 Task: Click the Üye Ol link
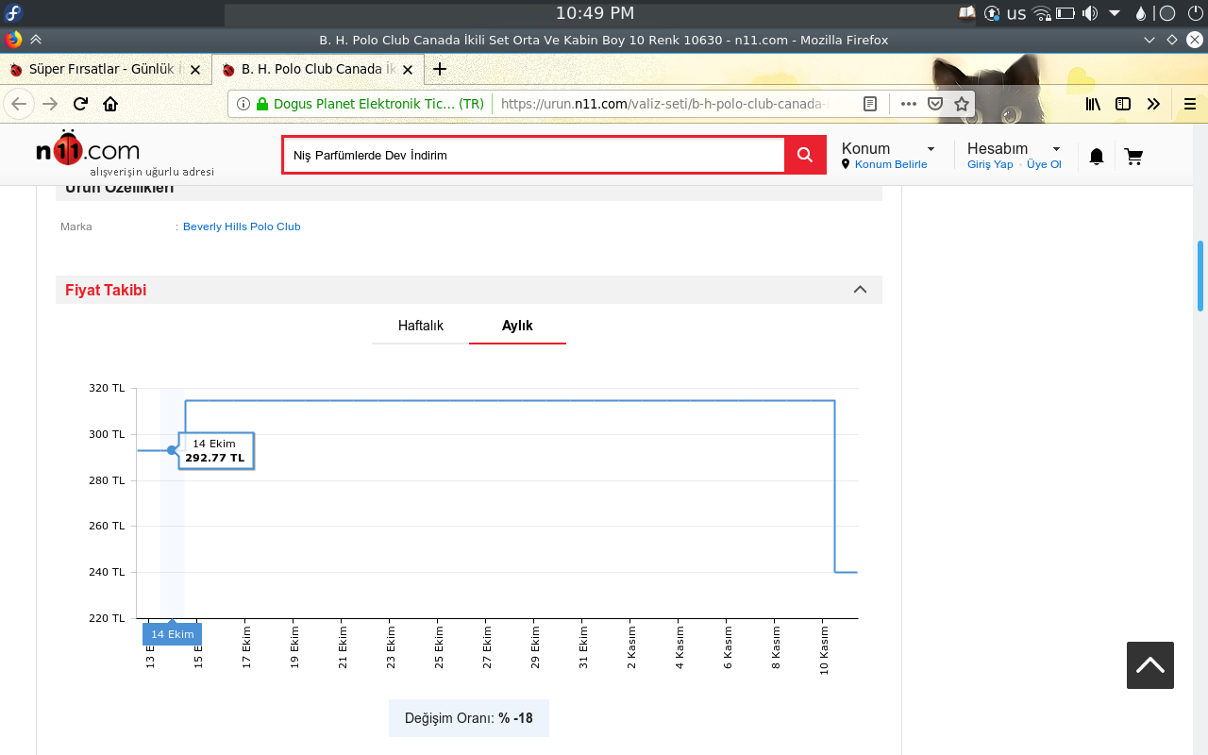1044,164
